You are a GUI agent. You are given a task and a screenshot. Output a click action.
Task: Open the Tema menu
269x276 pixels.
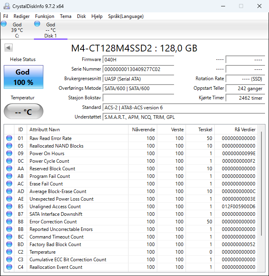[x=65, y=16]
